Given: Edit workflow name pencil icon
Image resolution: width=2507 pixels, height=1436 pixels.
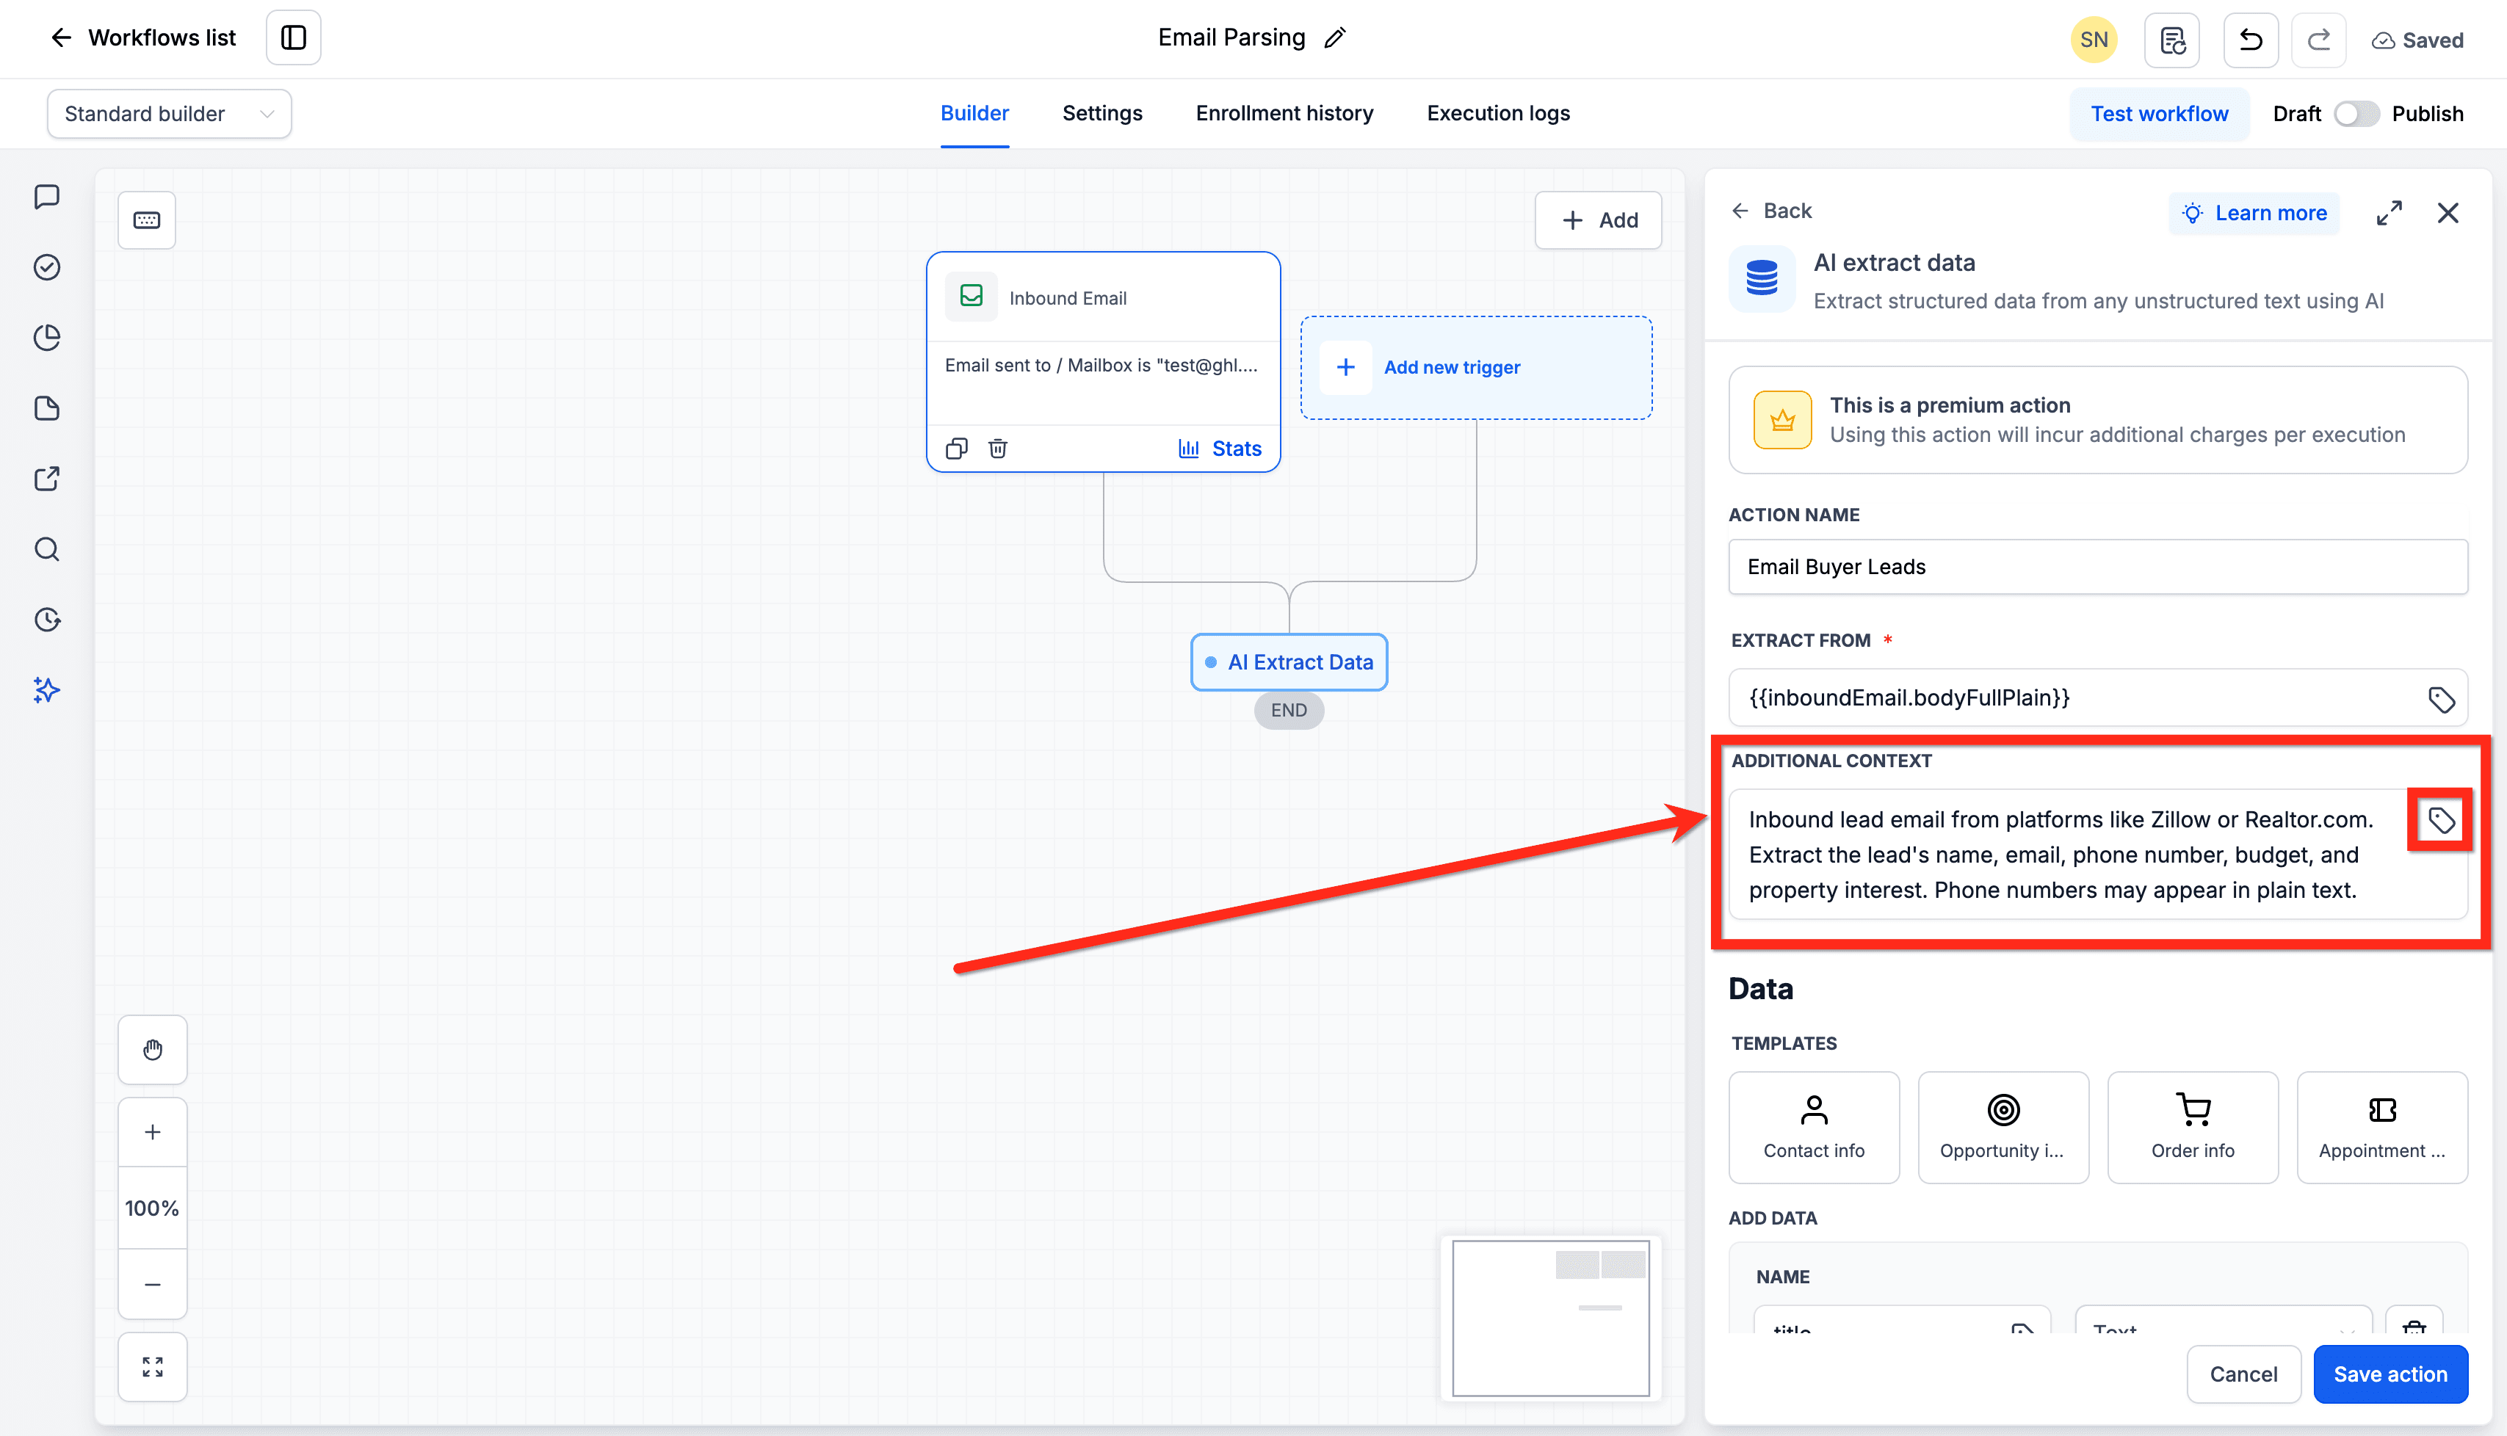Looking at the screenshot, I should point(1334,37).
